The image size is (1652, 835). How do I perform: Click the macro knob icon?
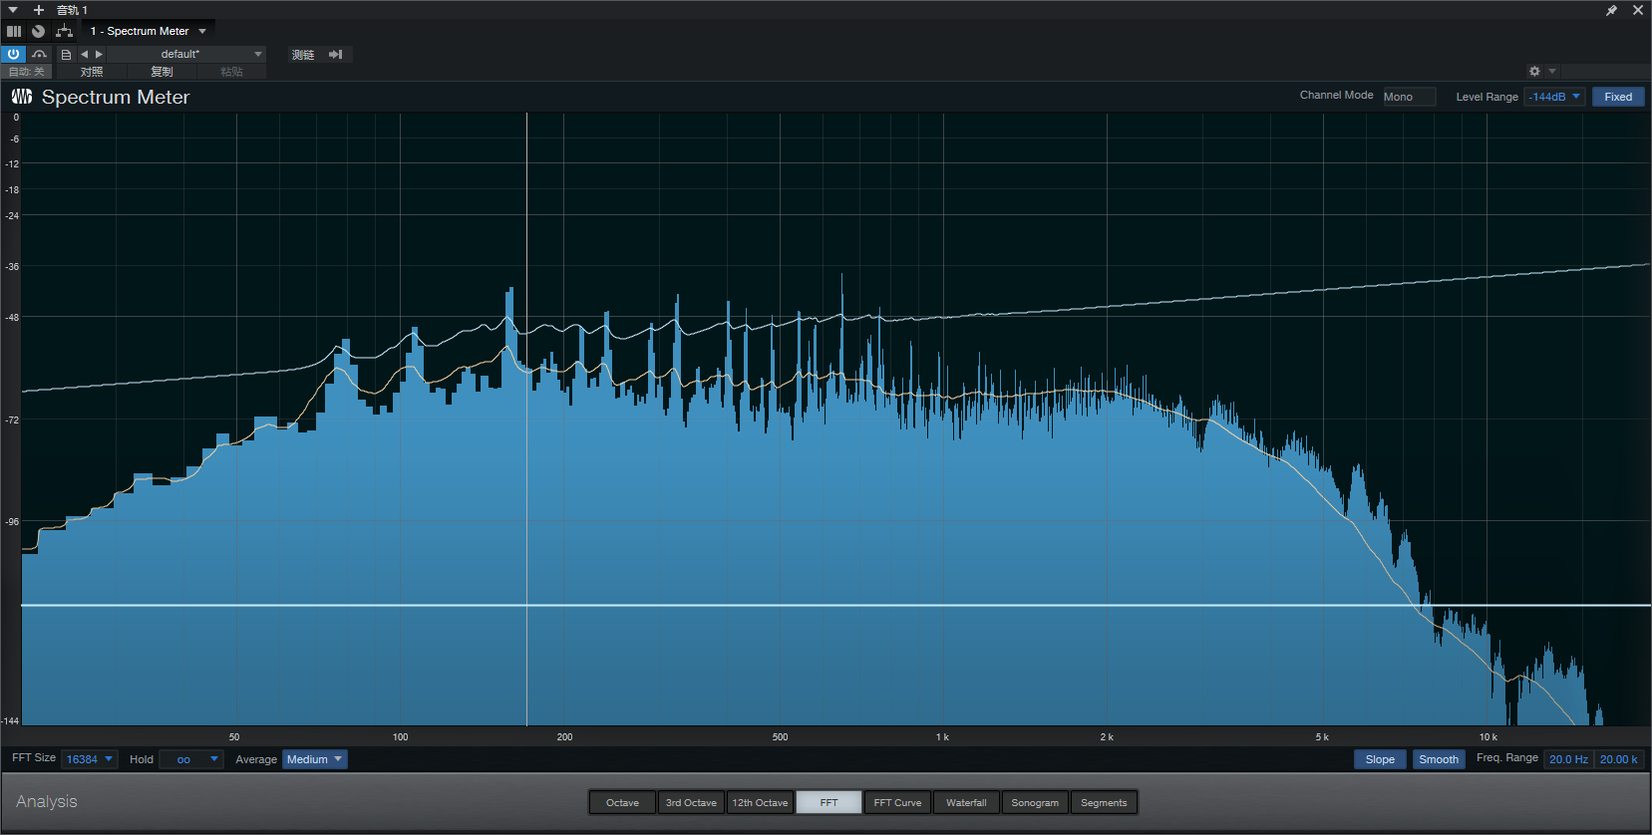pyautogui.click(x=38, y=31)
